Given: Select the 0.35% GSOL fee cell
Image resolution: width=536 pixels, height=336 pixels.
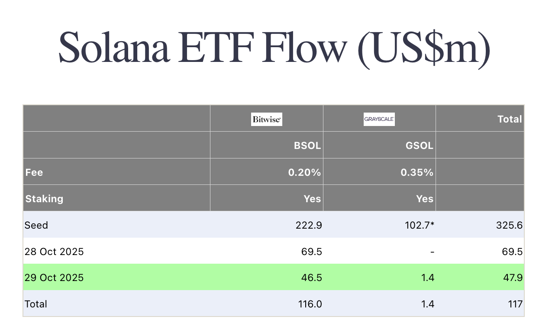Looking at the screenshot, I should 417,172.
